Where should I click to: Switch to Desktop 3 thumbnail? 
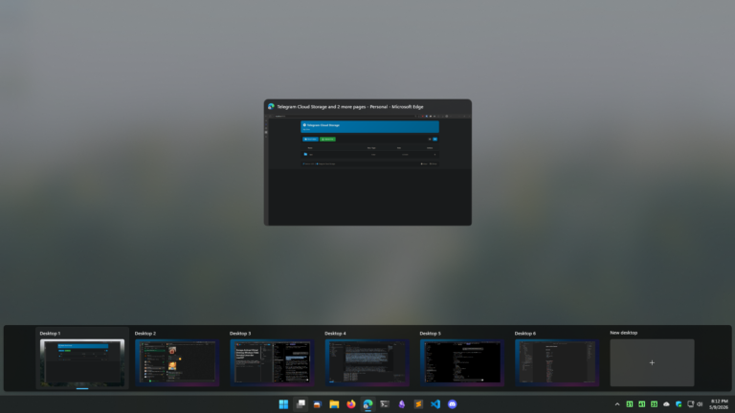coord(272,362)
